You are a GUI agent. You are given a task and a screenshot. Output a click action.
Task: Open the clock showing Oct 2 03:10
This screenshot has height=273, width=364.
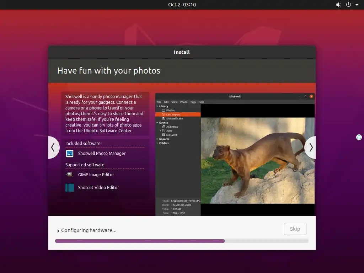182,5
